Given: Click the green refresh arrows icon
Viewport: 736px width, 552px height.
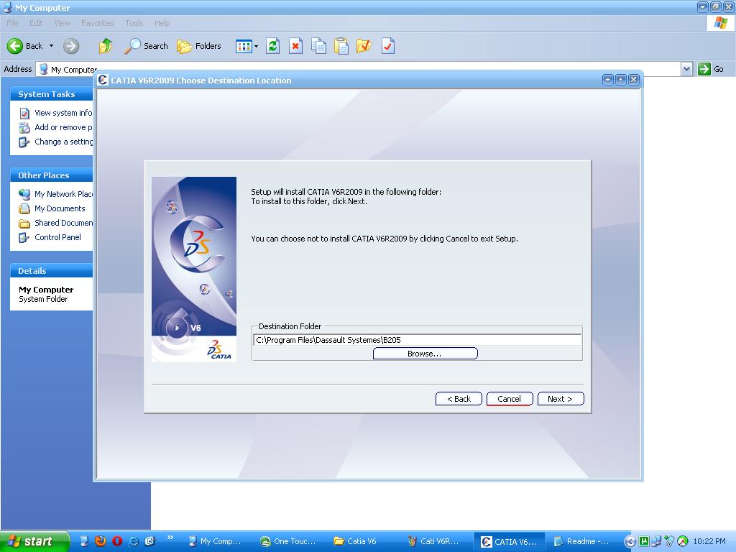Looking at the screenshot, I should pyautogui.click(x=272, y=46).
